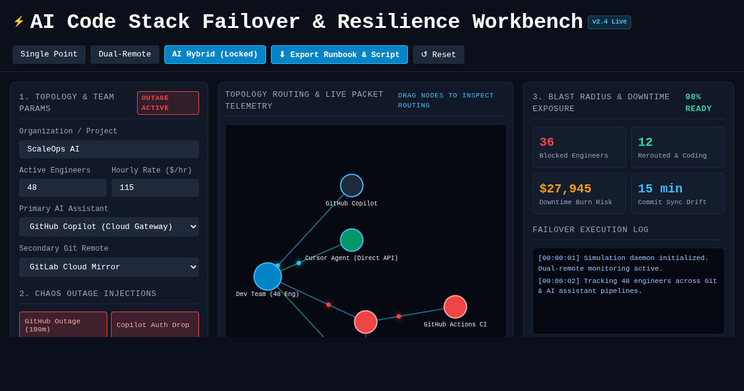Viewport: 744px width, 391px height.
Task: Select the AI Hybrid (Locked) scenario
Action: (215, 55)
